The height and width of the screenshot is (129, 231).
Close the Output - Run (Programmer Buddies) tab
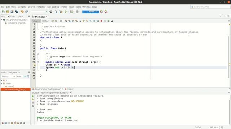click(x=70, y=93)
